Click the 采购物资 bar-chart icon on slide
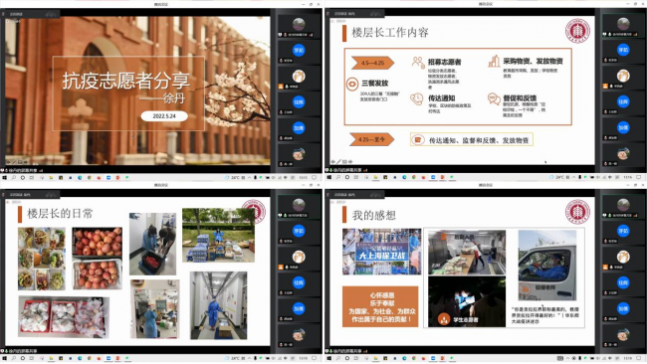The image size is (647, 364). click(x=494, y=61)
